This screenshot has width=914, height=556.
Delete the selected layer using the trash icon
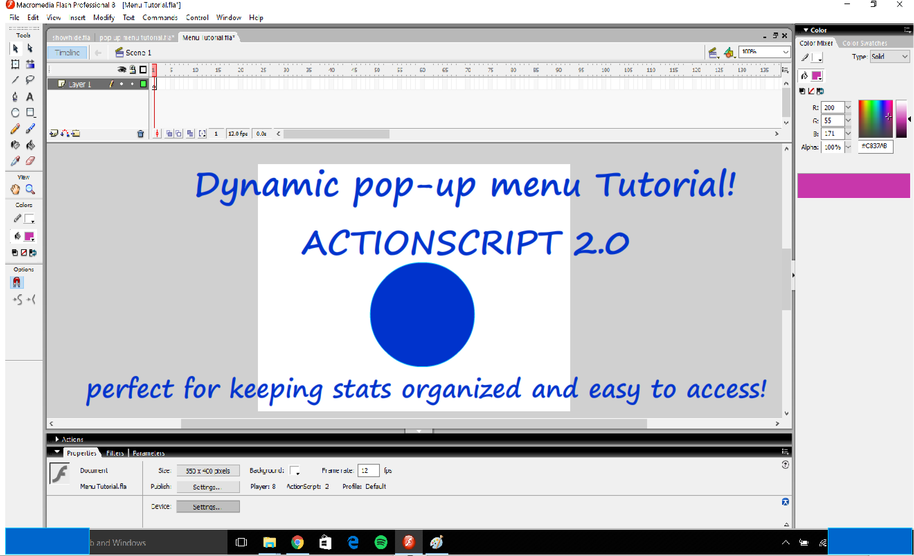(140, 134)
